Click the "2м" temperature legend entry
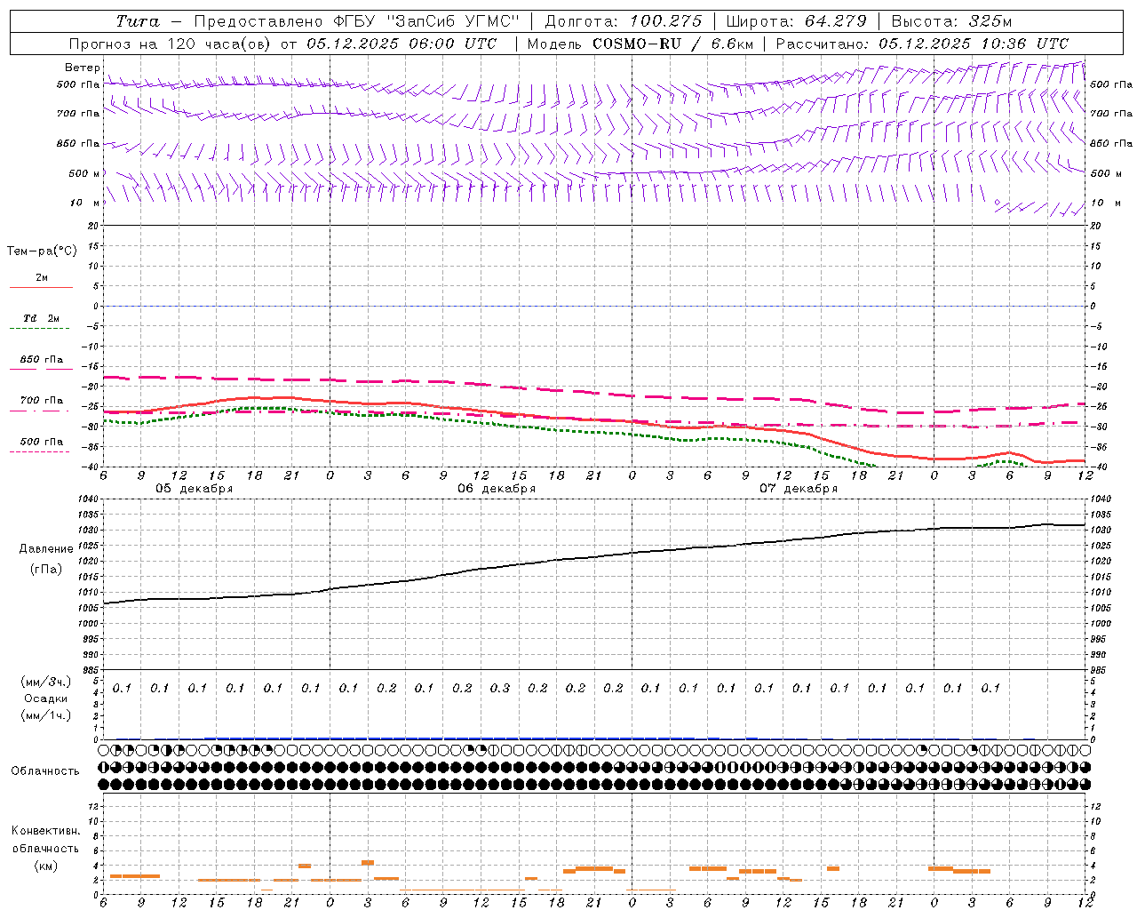 coord(42,277)
